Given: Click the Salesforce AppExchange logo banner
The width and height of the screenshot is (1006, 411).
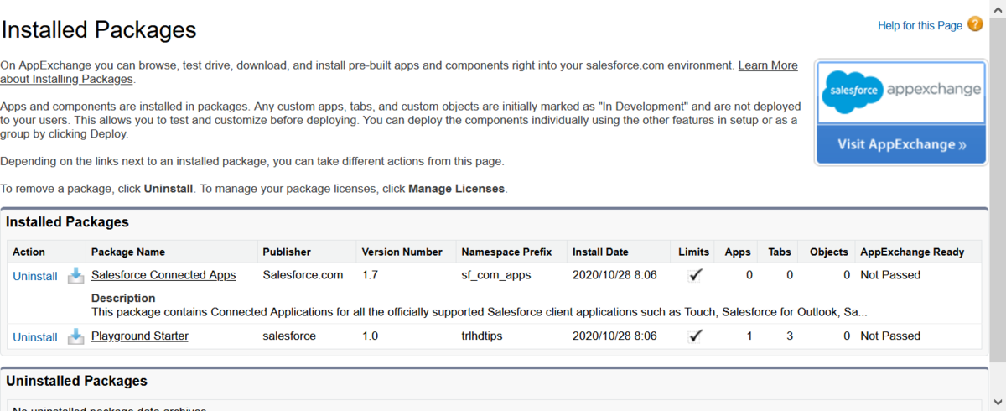Looking at the screenshot, I should click(x=900, y=93).
